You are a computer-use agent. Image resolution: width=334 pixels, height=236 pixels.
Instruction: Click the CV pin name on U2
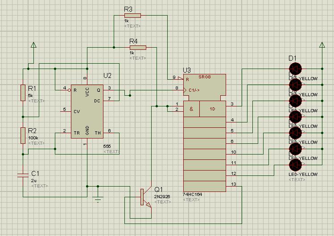(77, 111)
